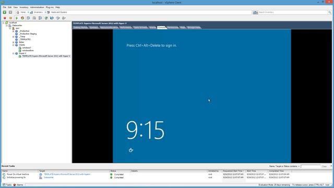
Task: Expand the Betas resource pool
Action: tap(14, 42)
